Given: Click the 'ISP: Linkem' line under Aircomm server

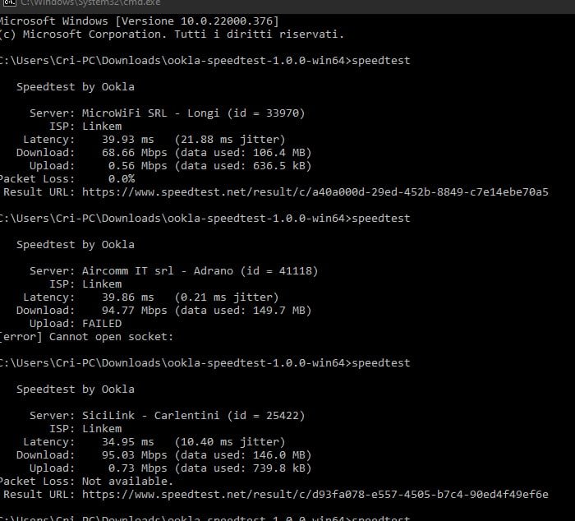Looking at the screenshot, I should coord(85,284).
